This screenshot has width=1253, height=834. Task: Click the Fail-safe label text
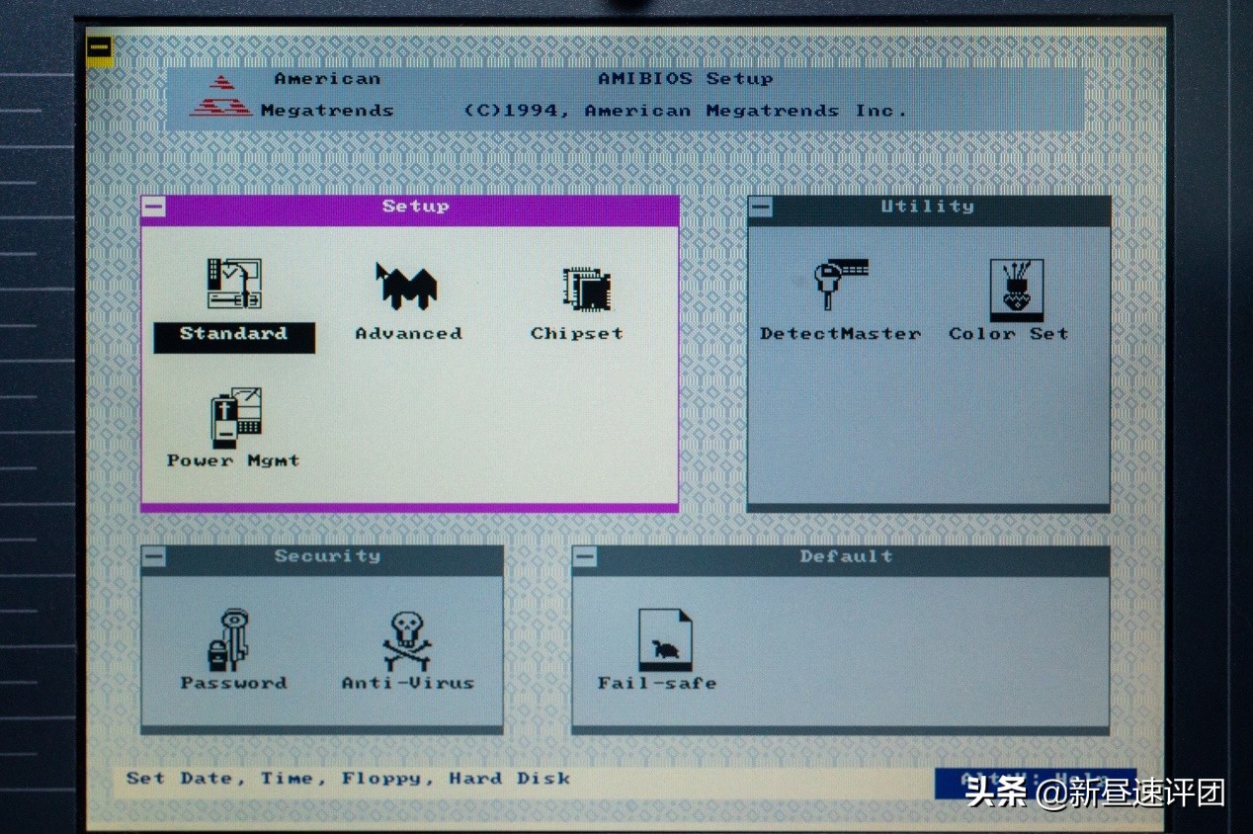[657, 683]
